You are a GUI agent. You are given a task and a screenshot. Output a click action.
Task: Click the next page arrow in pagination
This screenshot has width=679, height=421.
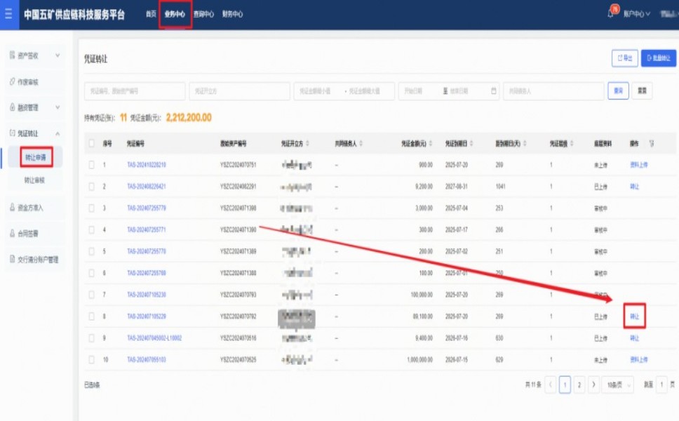pyautogui.click(x=593, y=385)
